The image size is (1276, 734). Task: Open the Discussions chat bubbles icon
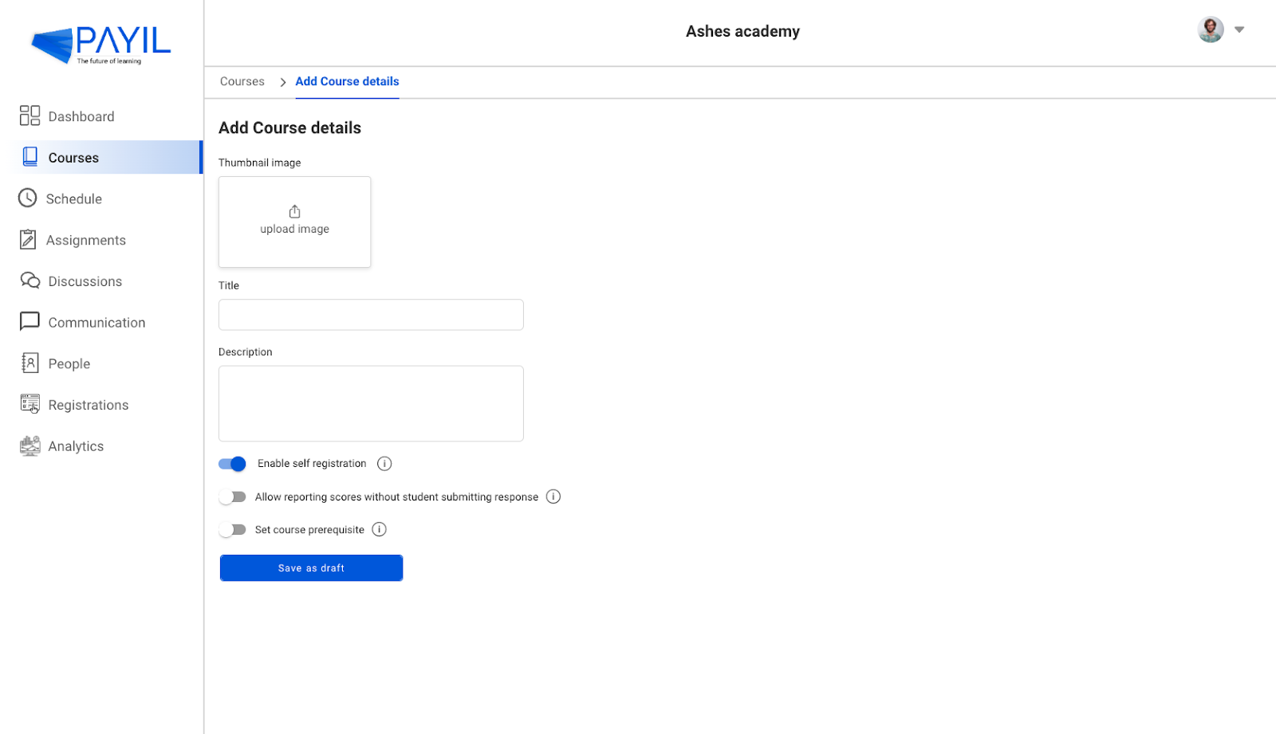coord(30,281)
